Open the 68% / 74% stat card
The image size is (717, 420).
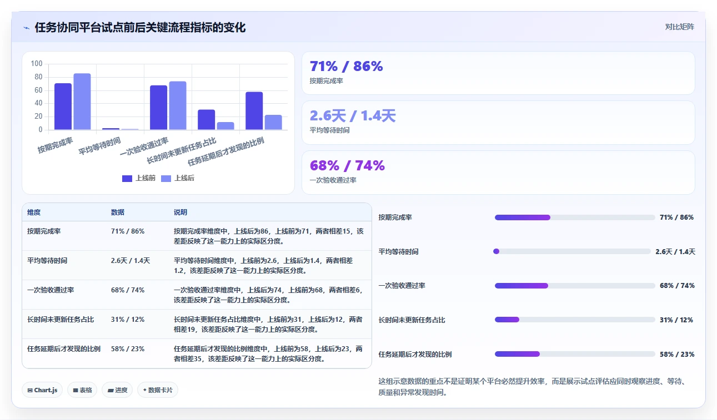coord(498,173)
